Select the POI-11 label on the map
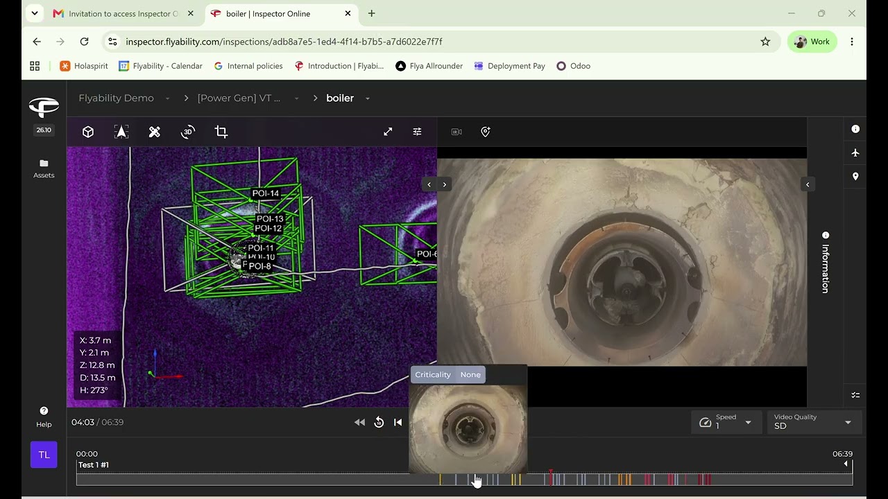The image size is (888, 499). (x=261, y=248)
